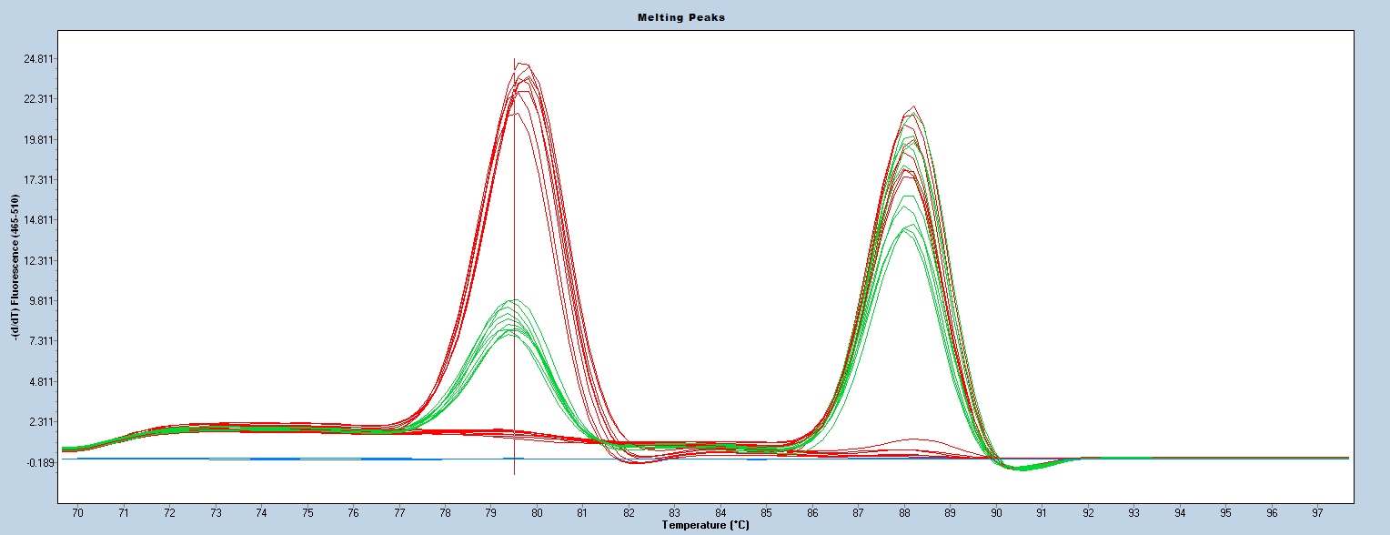
Task: Click the 97 x-axis tick label
Action: (x=1318, y=514)
